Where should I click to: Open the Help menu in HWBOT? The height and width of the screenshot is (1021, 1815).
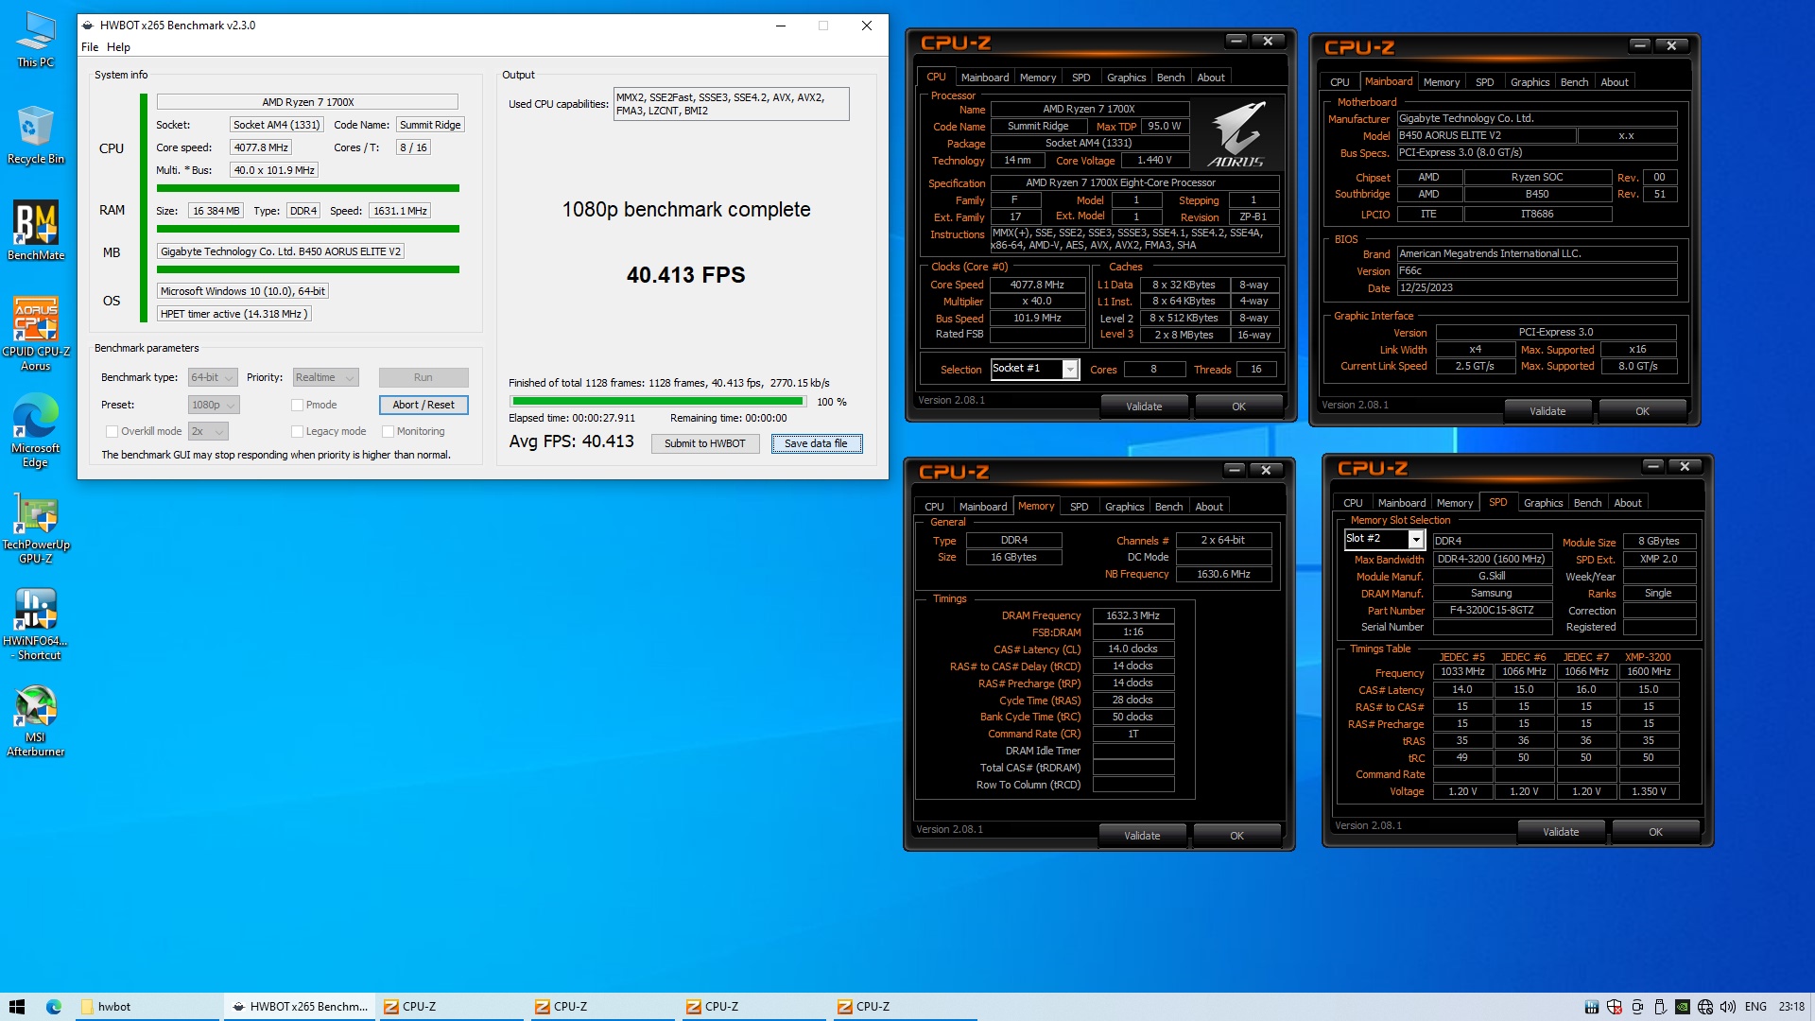pyautogui.click(x=118, y=47)
